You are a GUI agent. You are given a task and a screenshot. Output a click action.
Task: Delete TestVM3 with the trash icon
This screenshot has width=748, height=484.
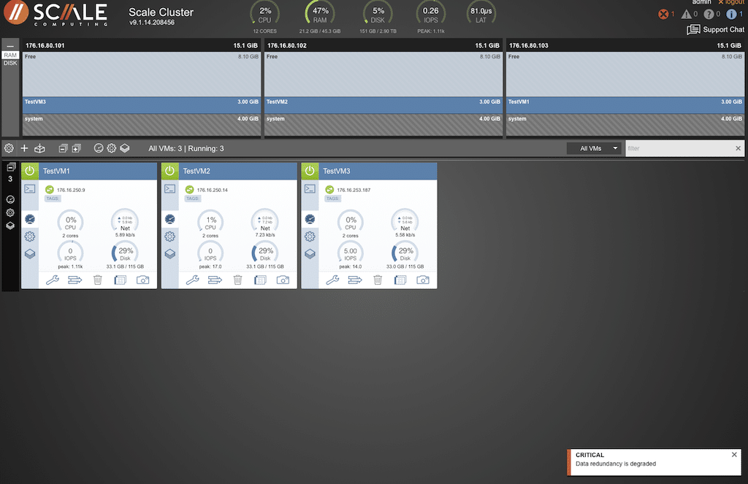click(378, 280)
